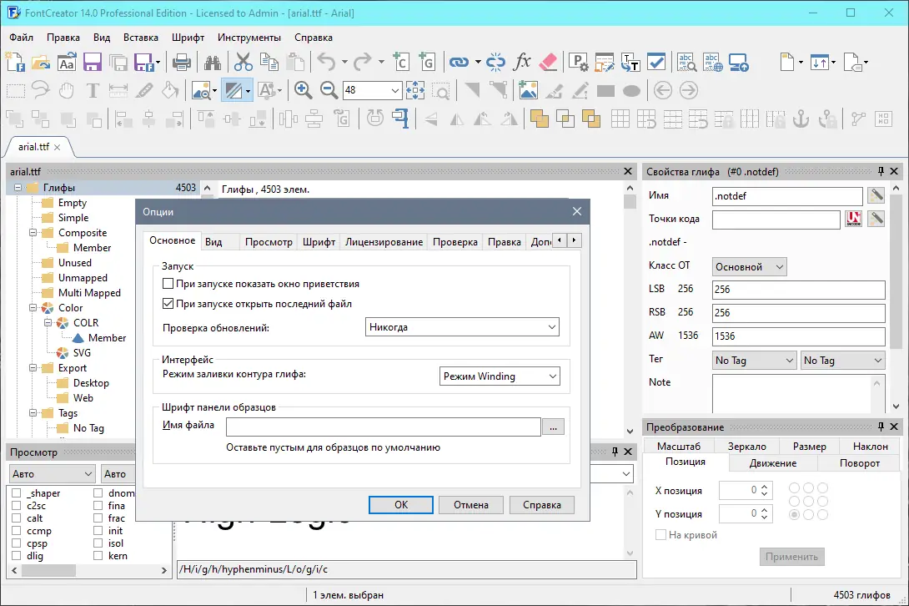909x606 pixels.
Task: Click the Отмена button
Action: point(470,504)
